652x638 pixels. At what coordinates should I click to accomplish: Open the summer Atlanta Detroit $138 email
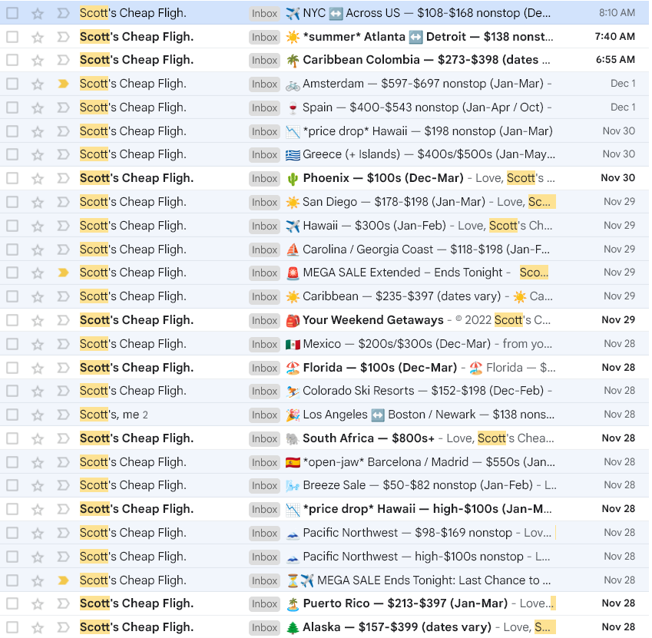[324, 37]
